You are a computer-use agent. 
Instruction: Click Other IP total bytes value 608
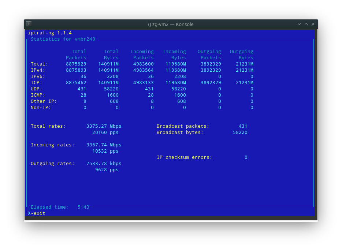[x=114, y=101]
